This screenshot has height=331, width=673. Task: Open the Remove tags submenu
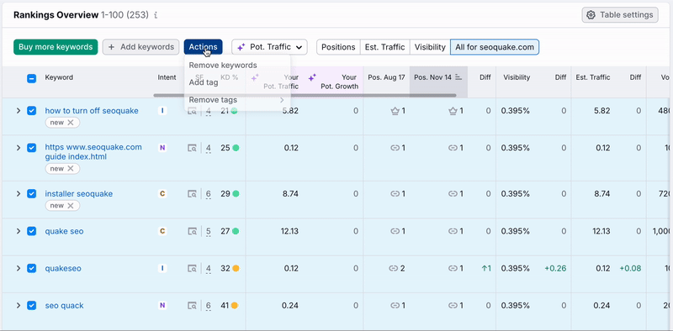coord(237,100)
